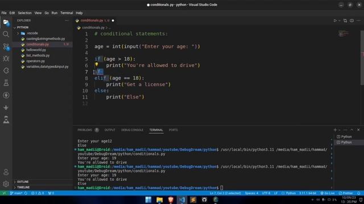Click the Open Changes icon in editor toolbar
Screen dimensions: 364x204
345,20
